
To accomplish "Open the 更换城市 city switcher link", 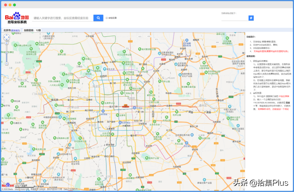I will [x=16, y=30].
